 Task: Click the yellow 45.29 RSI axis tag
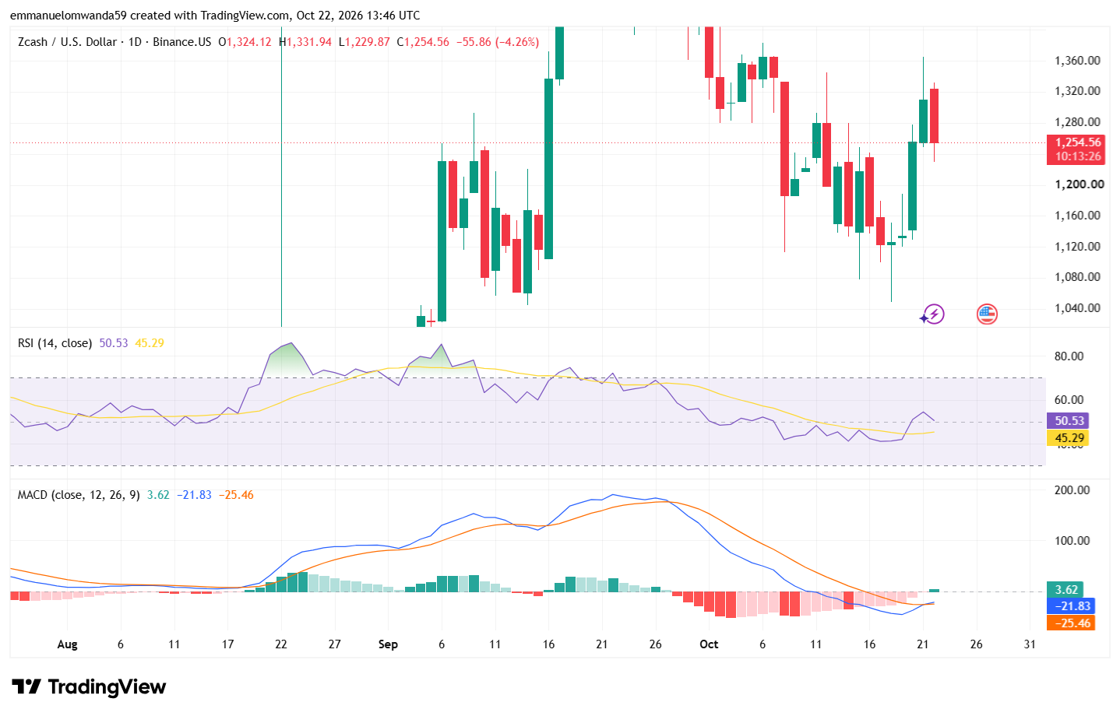(1069, 438)
